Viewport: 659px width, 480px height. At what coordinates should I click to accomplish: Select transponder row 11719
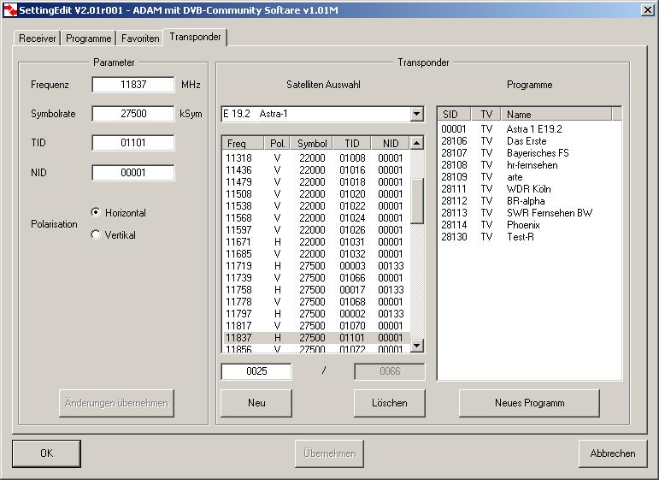click(x=315, y=266)
